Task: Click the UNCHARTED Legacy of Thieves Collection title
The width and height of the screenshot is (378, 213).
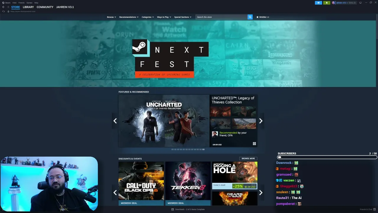Action: click(233, 100)
